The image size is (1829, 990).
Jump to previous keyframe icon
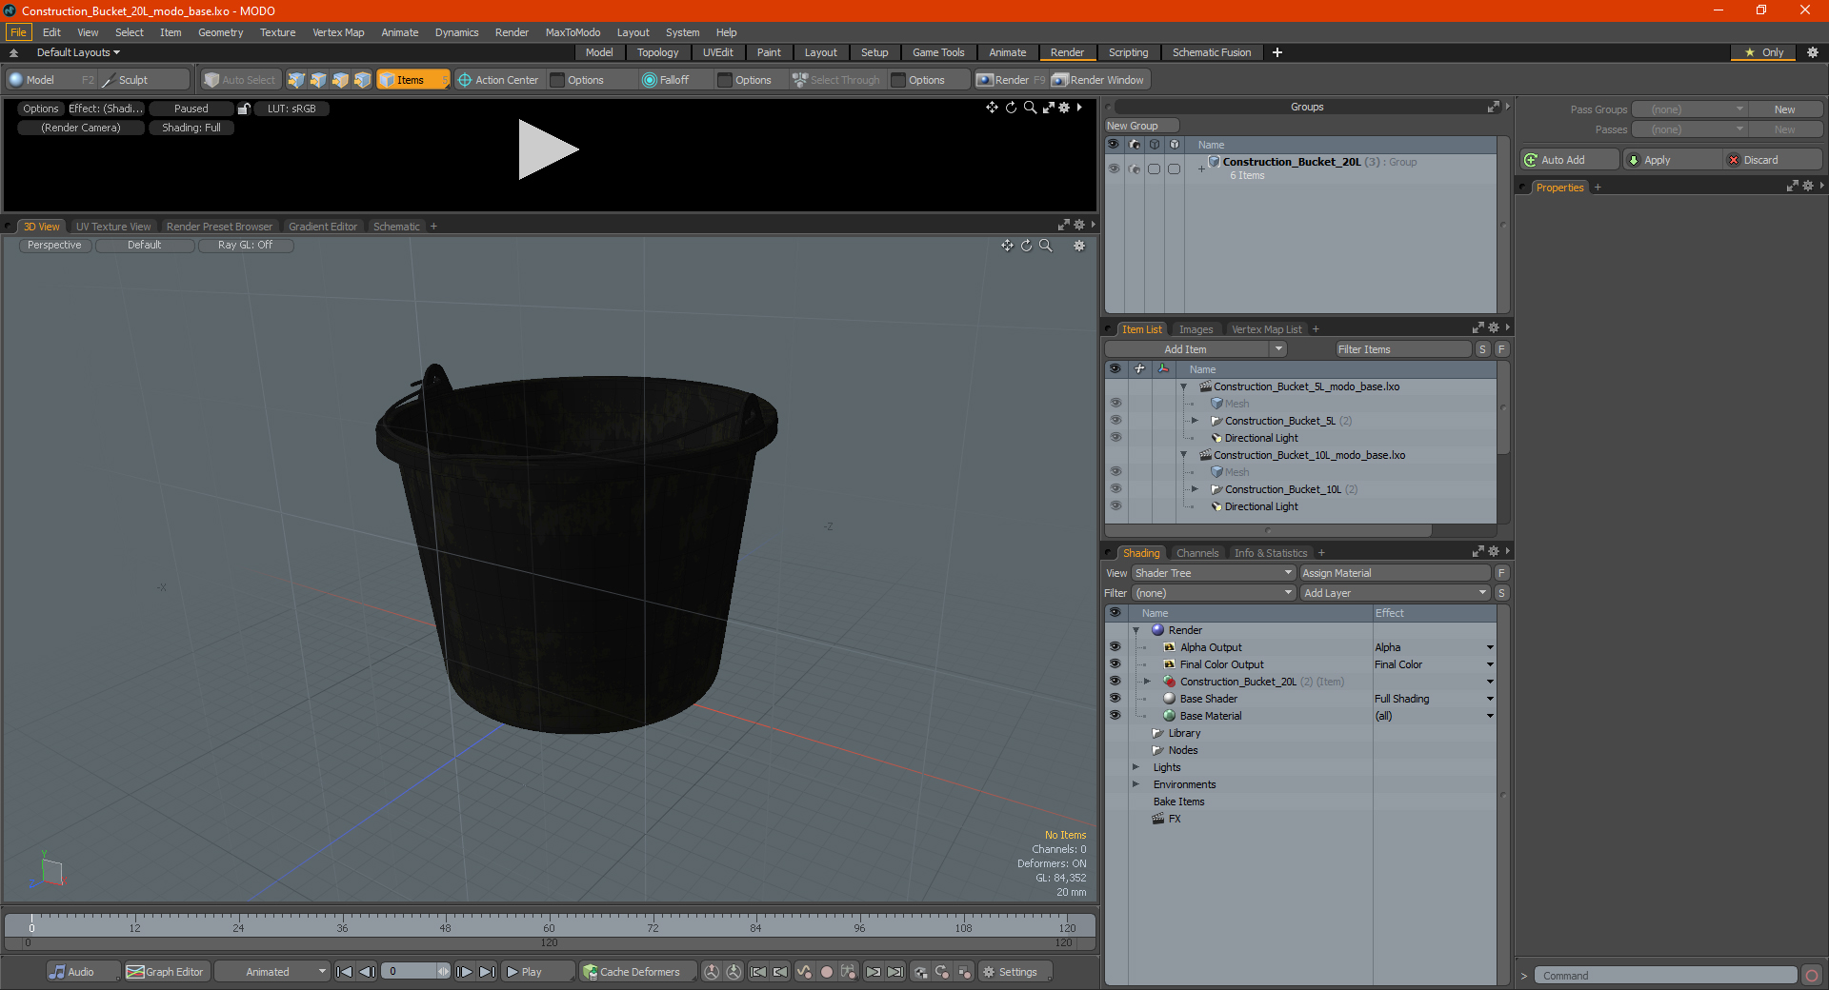780,972
